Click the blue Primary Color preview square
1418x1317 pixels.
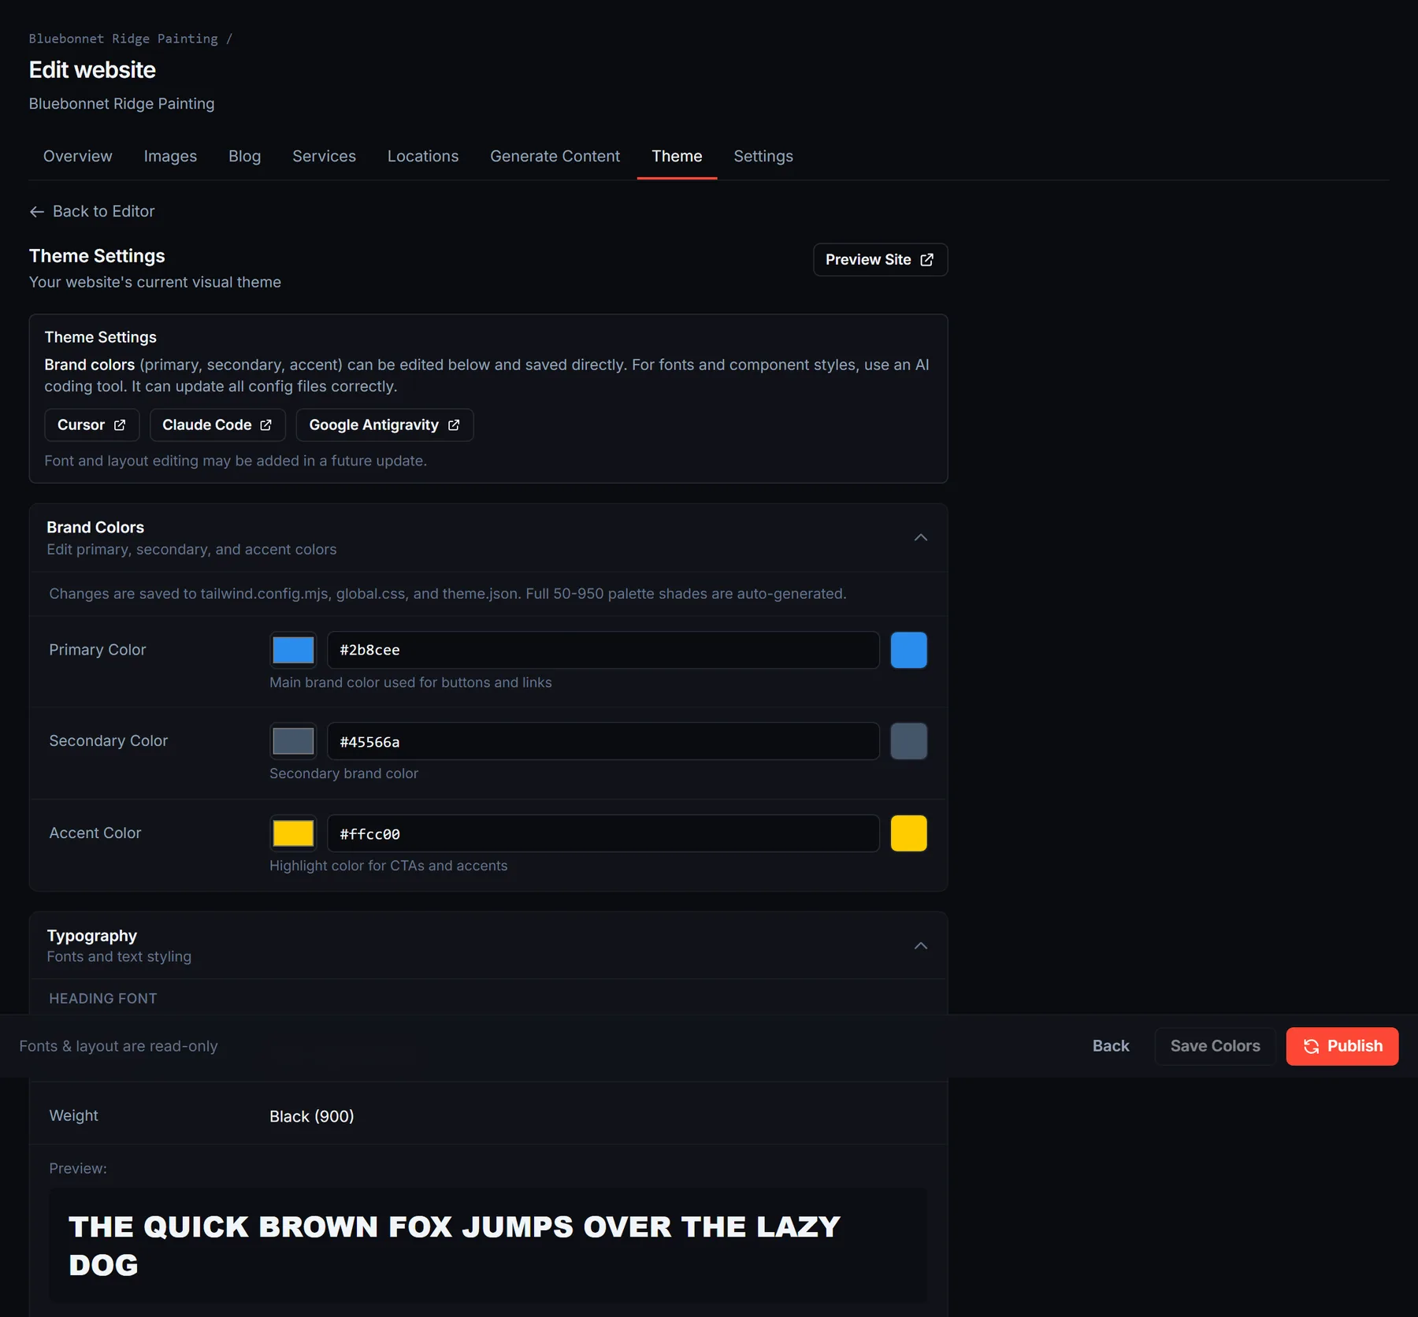click(x=908, y=651)
